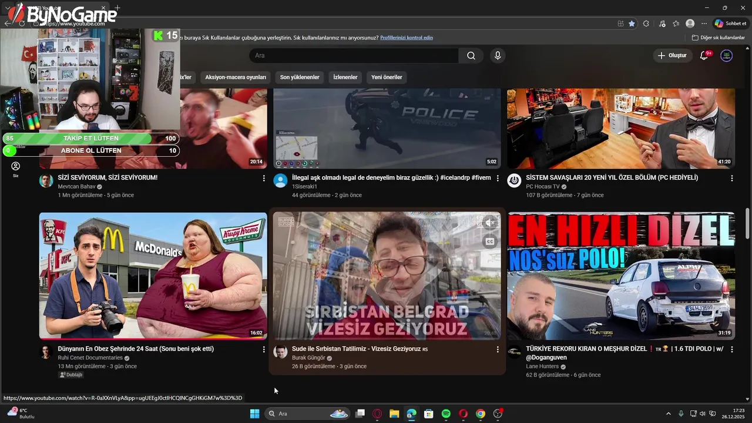Toggle mute on the Sırbistan video preview

click(x=489, y=223)
